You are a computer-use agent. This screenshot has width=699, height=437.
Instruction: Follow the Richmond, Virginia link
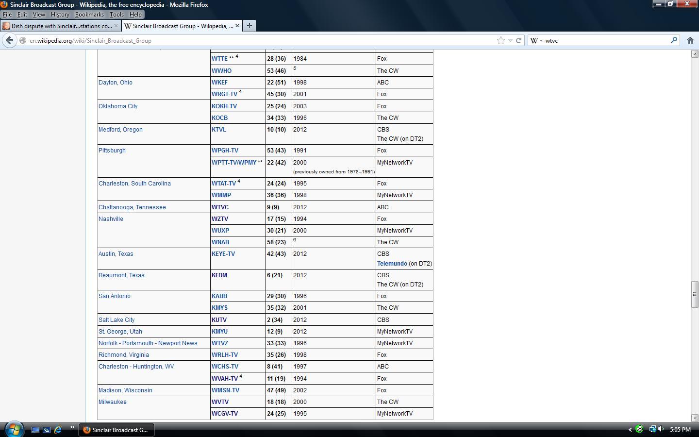point(124,355)
